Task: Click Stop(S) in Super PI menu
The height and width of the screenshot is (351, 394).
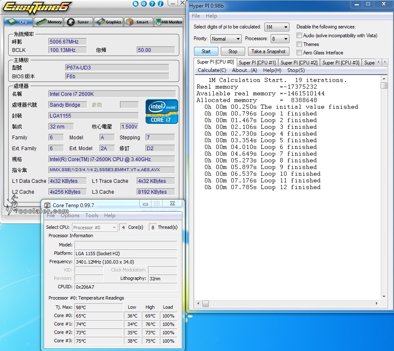Action: 296,70
